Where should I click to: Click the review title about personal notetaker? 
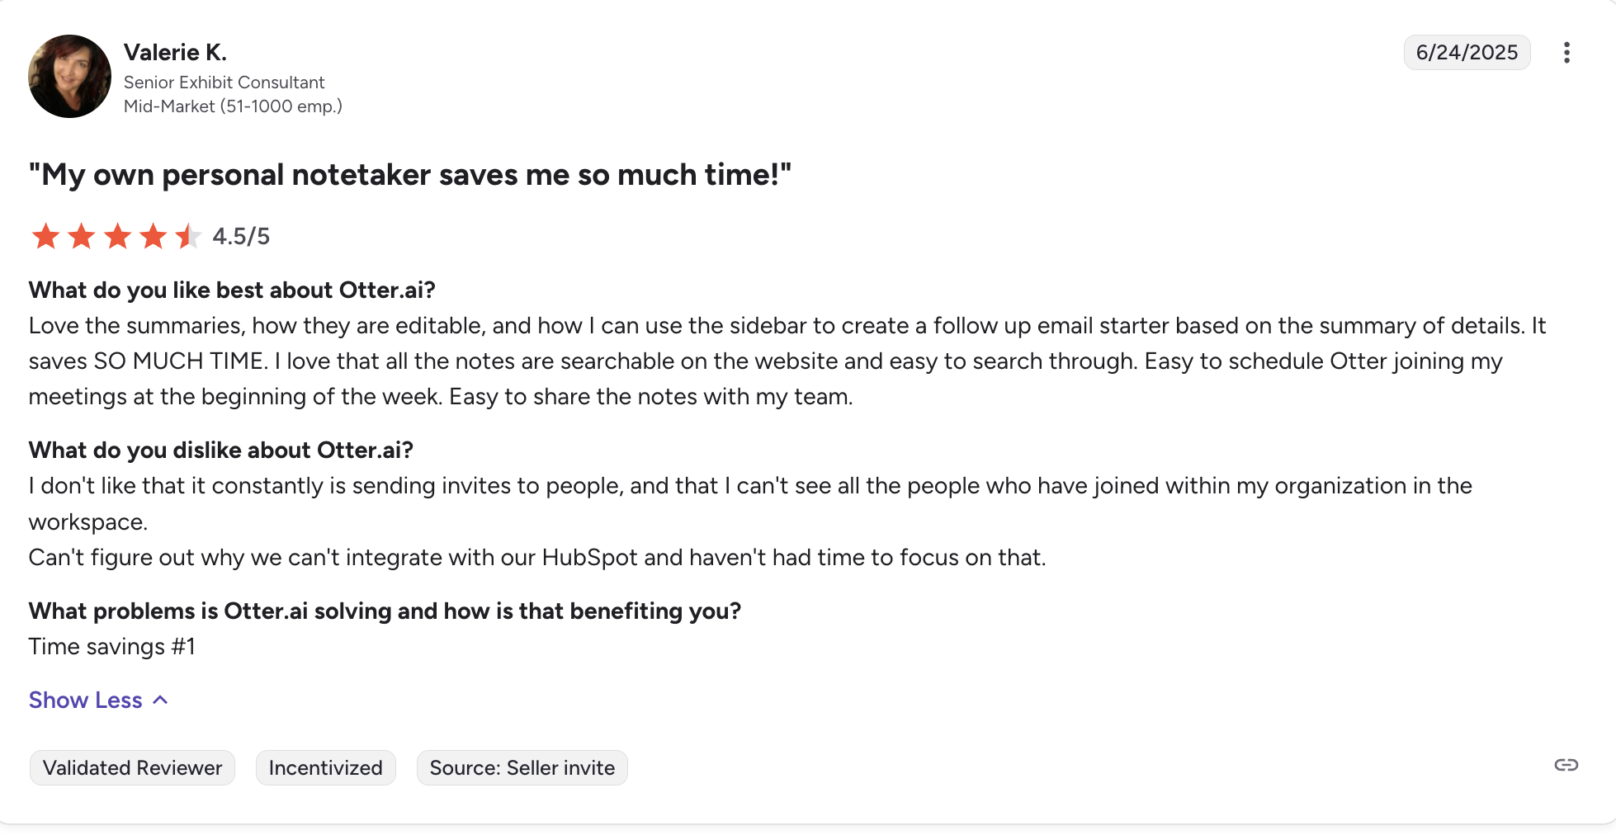(x=410, y=175)
